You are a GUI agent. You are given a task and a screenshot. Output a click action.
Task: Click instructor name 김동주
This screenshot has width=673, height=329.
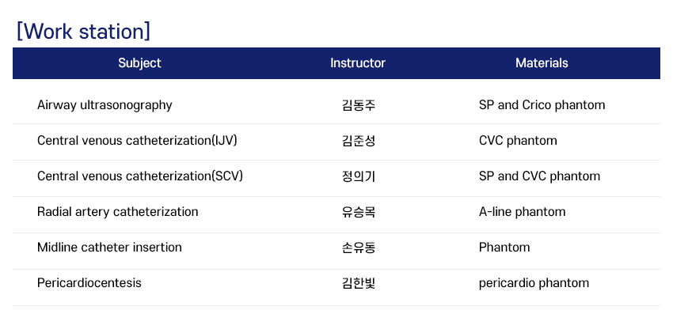pyautogui.click(x=359, y=105)
